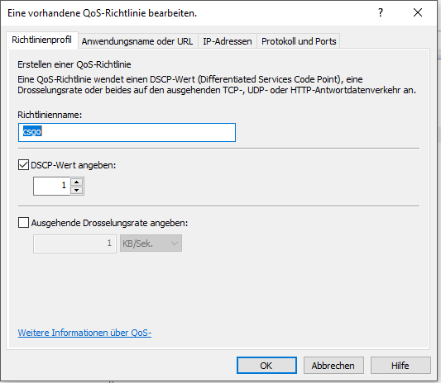The image size is (441, 383).
Task: Close the QoS policy dialog
Action: [418, 12]
